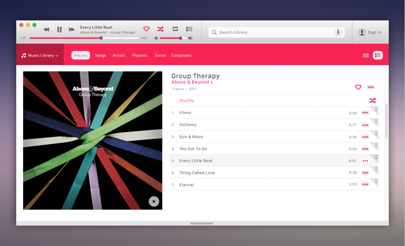
Task: Mute using the low-volume speaker icon
Action: coord(156,38)
